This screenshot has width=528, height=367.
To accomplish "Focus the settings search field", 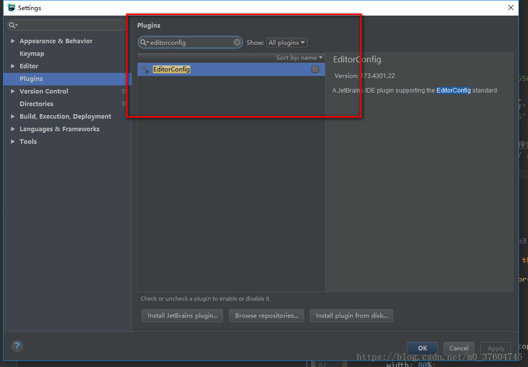I will pyautogui.click(x=67, y=25).
